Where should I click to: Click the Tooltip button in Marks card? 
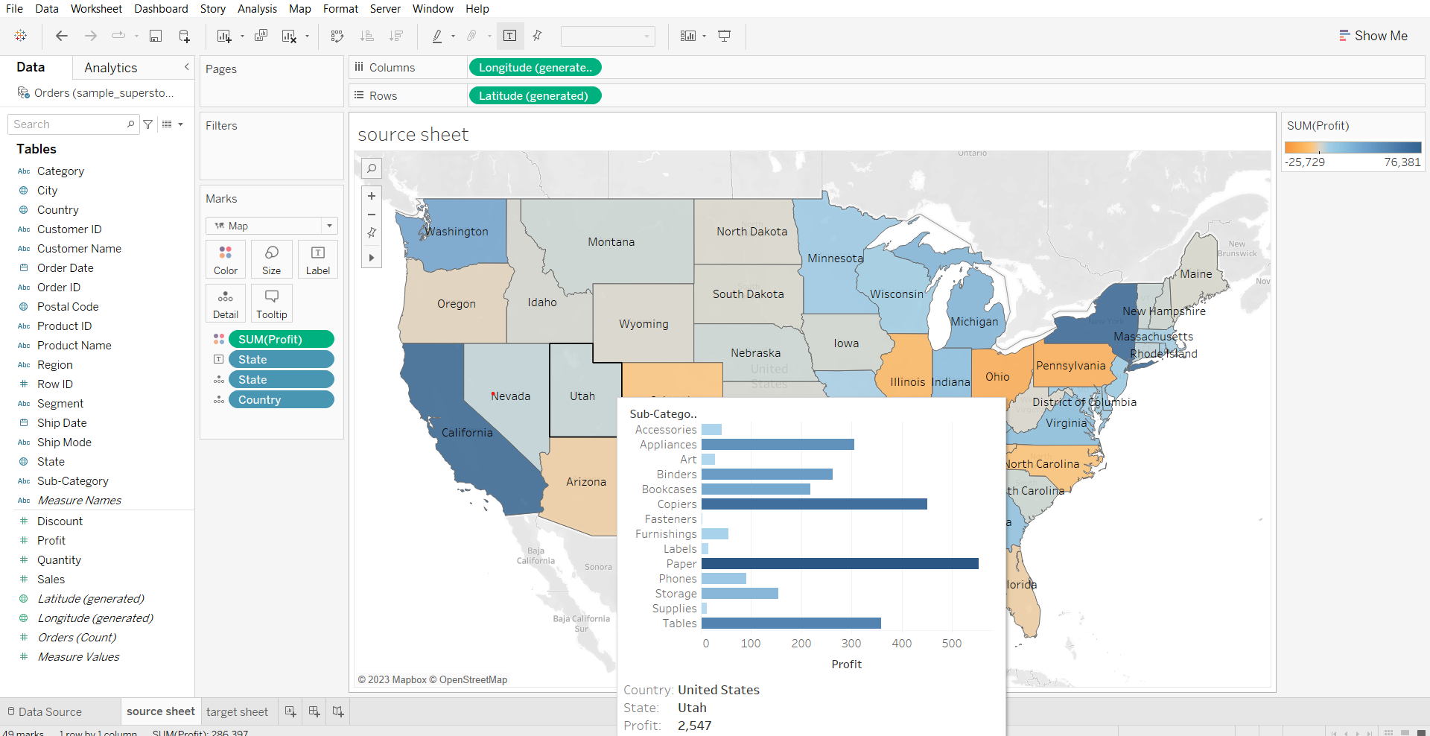[271, 303]
